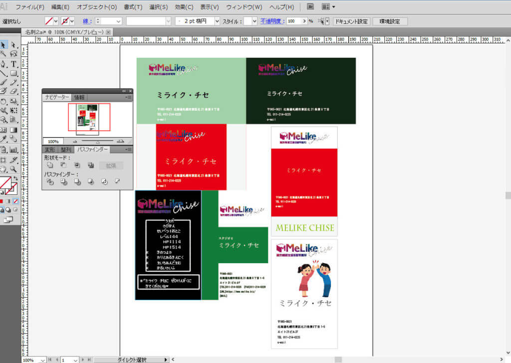Open ファイル(F) menu

coord(29,7)
